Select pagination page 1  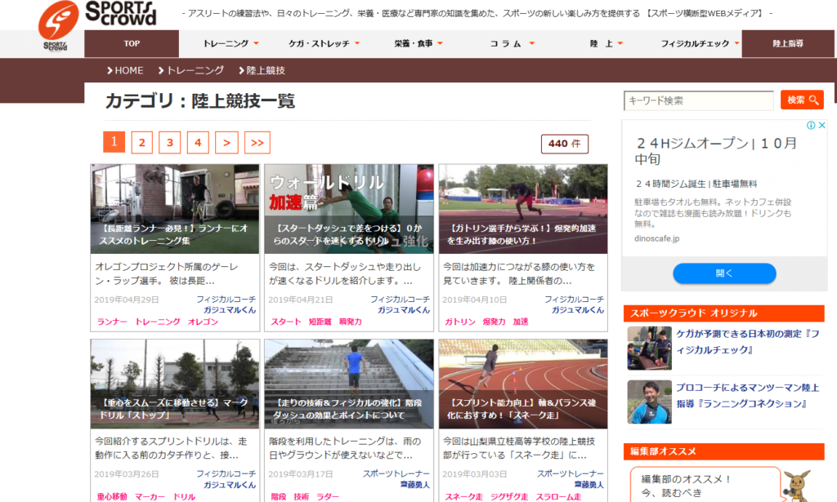114,142
